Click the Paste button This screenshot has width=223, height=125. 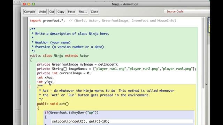(x=71, y=12)
